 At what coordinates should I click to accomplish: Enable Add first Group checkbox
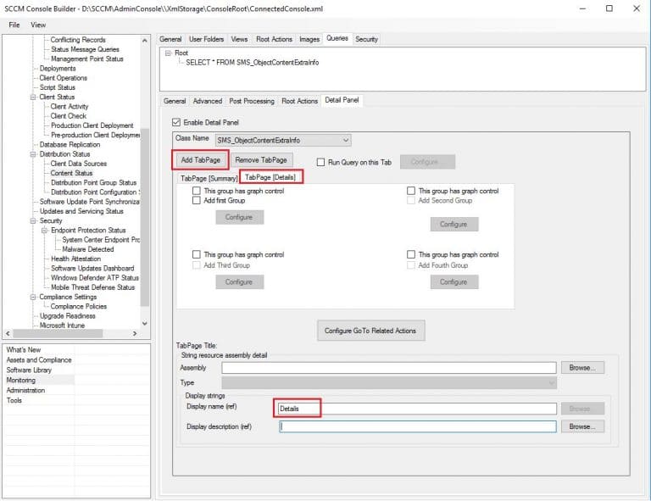(x=197, y=201)
